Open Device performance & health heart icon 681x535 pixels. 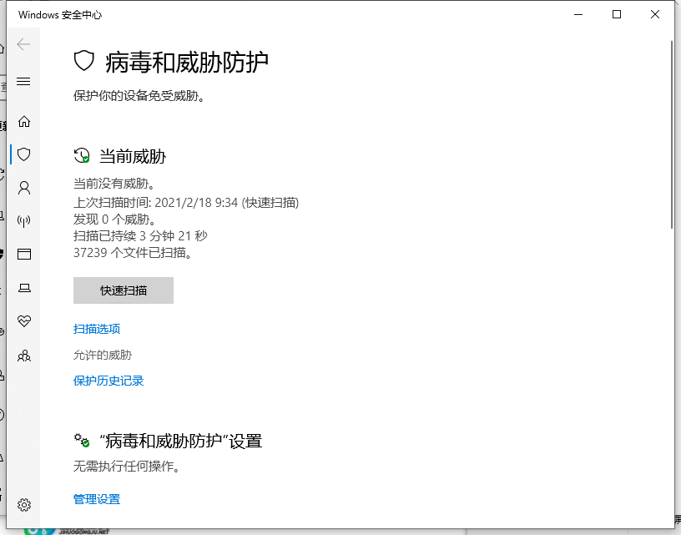click(24, 321)
